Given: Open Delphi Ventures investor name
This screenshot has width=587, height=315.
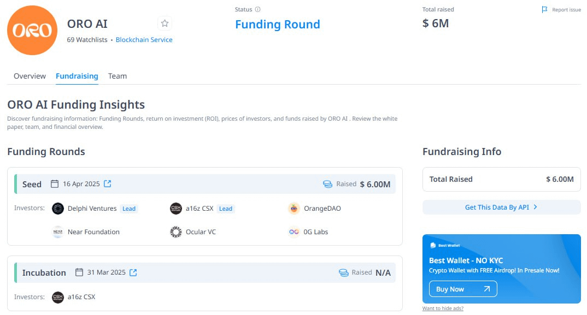Looking at the screenshot, I should 92,209.
